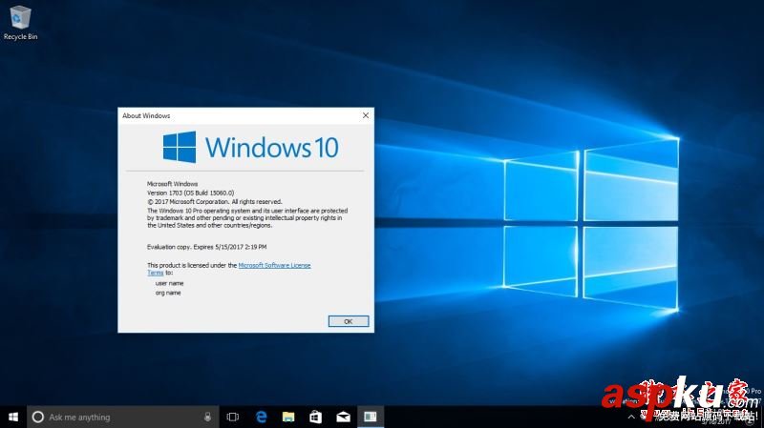Launch Microsoft Edge from taskbar
This screenshot has width=764, height=428.
pyautogui.click(x=261, y=417)
